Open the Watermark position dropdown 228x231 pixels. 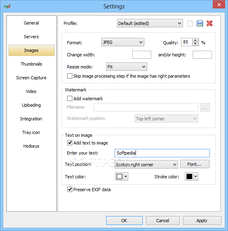point(166,119)
